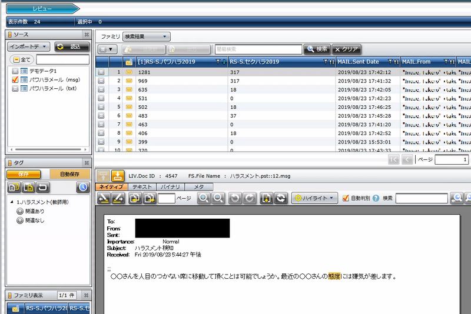The width and height of the screenshot is (471, 314).
Task: Close the タグ panel with its X icon
Action: tap(87, 163)
